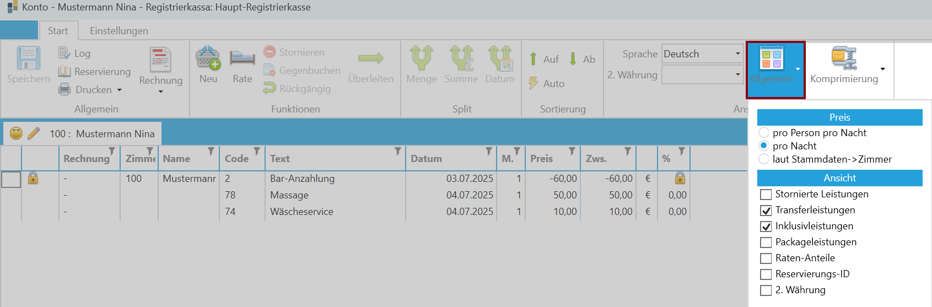Viewport: 932px width, 307px height.
Task: Click the filter icon on Datum column
Action: pos(489,151)
